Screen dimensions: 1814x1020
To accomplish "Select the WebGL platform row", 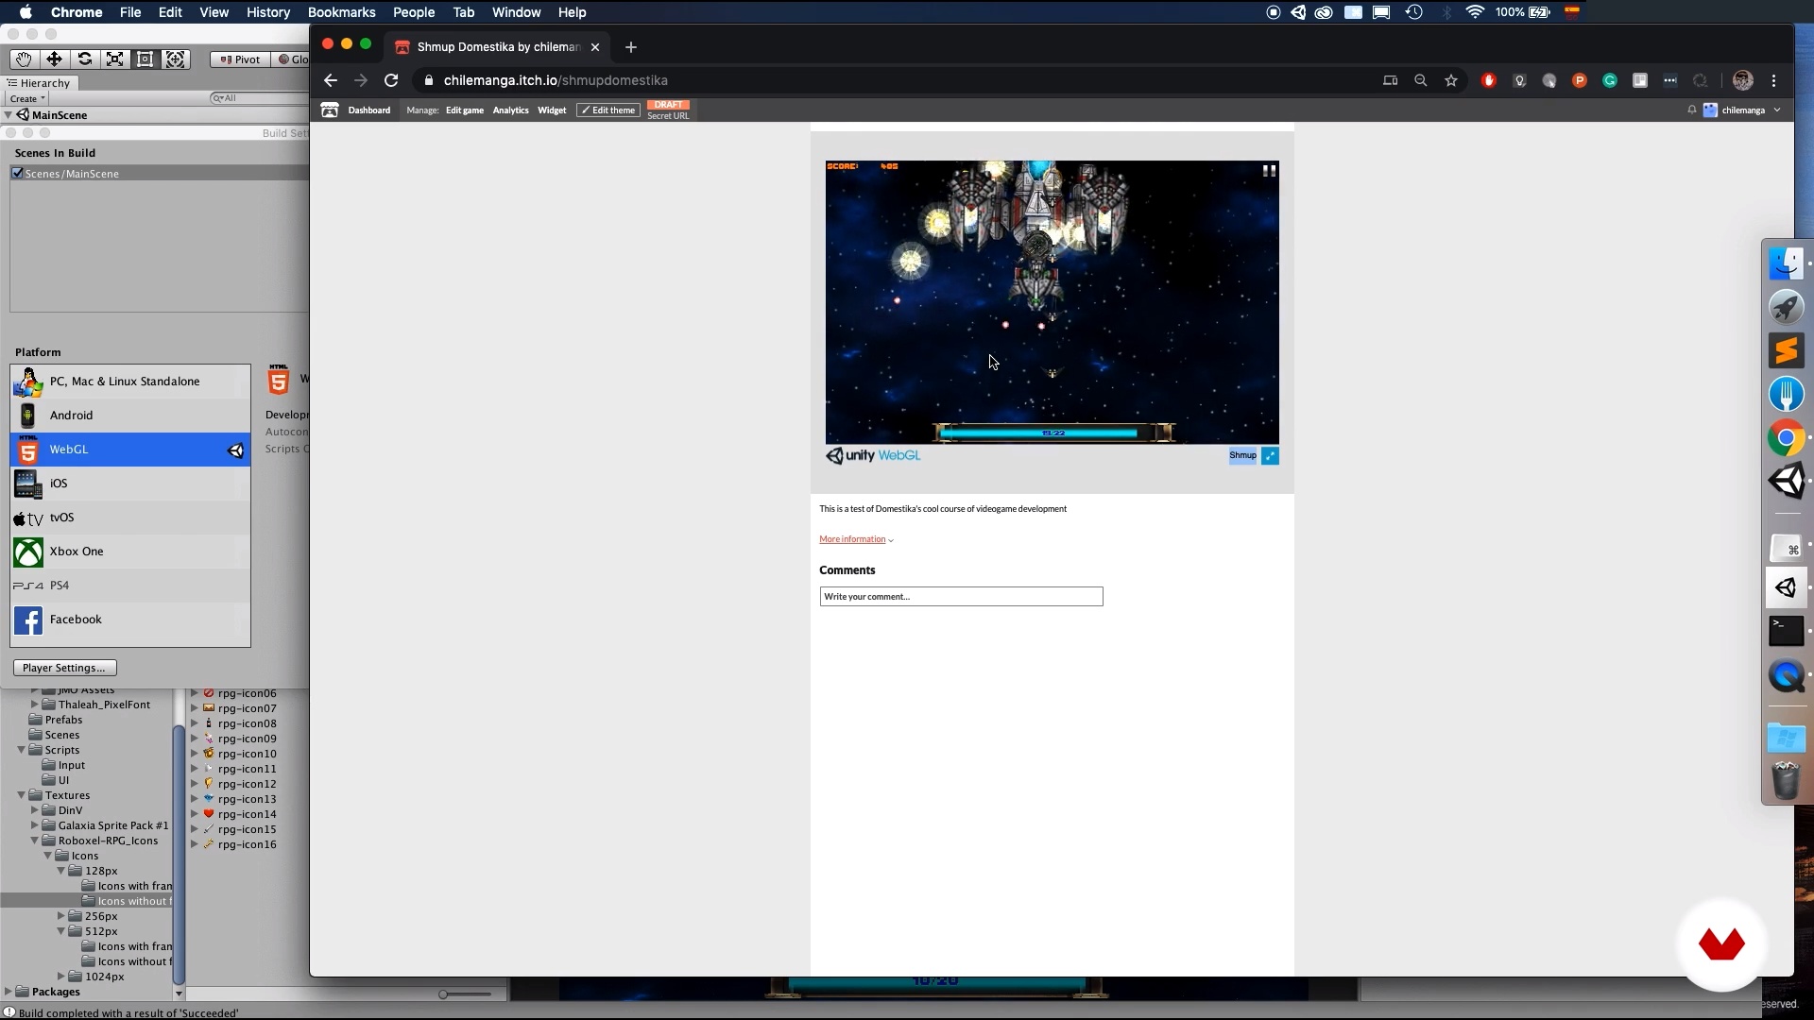I will 130,450.
